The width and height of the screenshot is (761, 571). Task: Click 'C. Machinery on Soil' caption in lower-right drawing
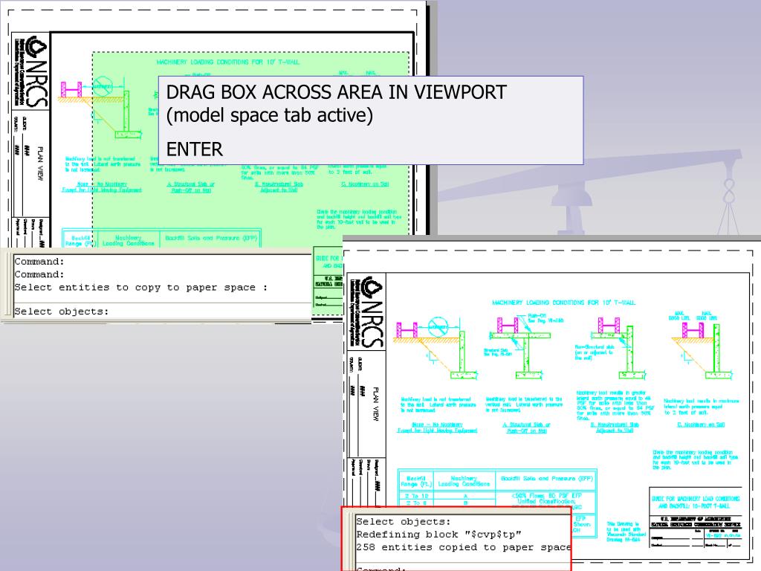pyautogui.click(x=701, y=425)
